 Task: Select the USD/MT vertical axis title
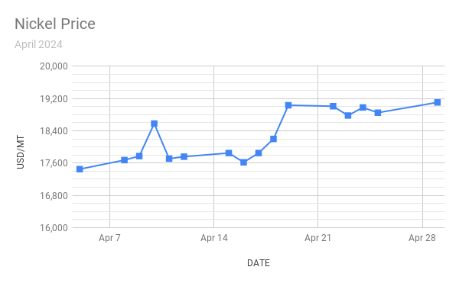click(x=21, y=152)
